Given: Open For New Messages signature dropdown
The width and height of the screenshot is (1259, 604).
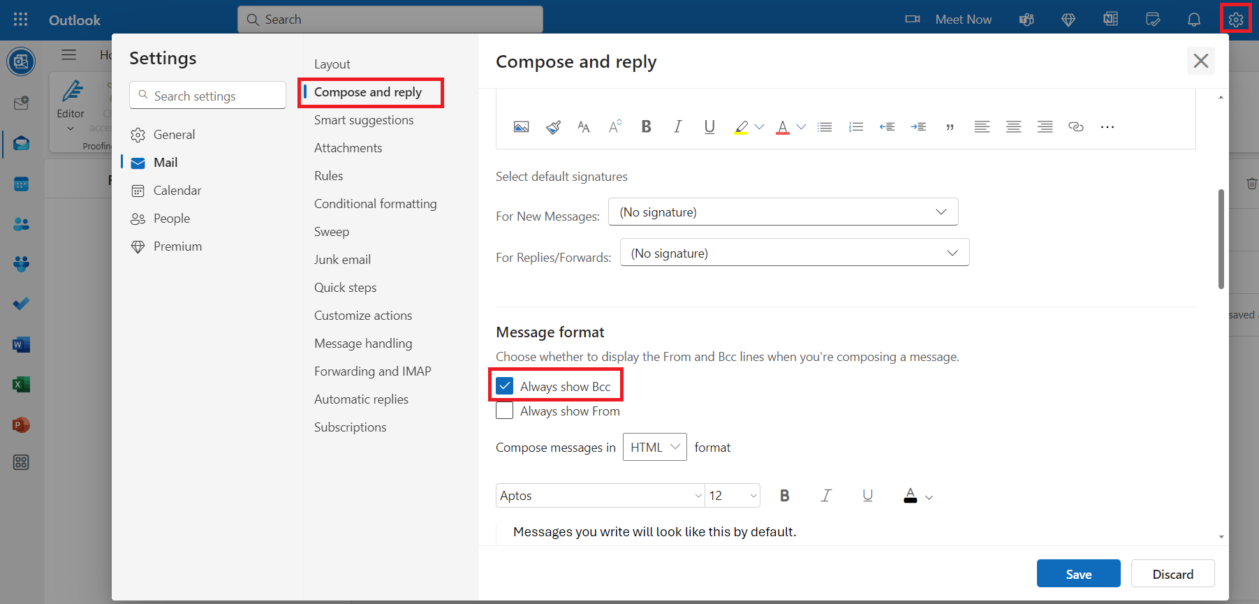Looking at the screenshot, I should pyautogui.click(x=783, y=212).
